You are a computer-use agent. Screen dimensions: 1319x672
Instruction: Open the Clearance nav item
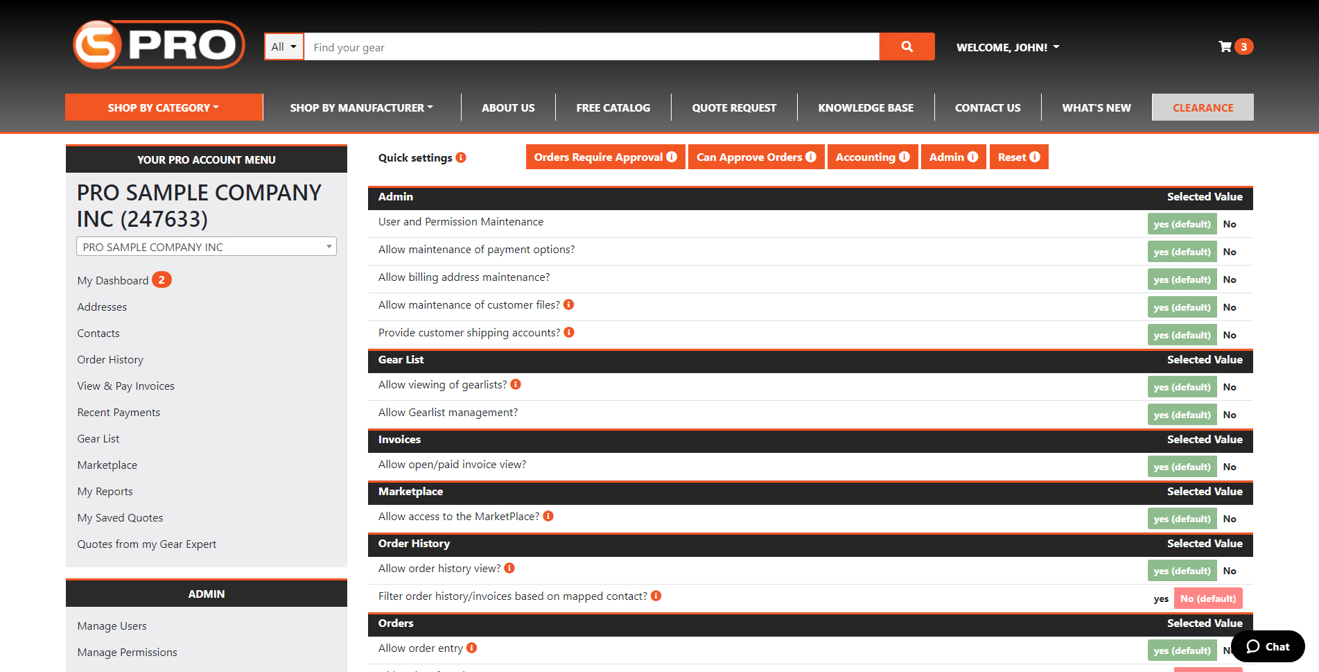(1203, 107)
